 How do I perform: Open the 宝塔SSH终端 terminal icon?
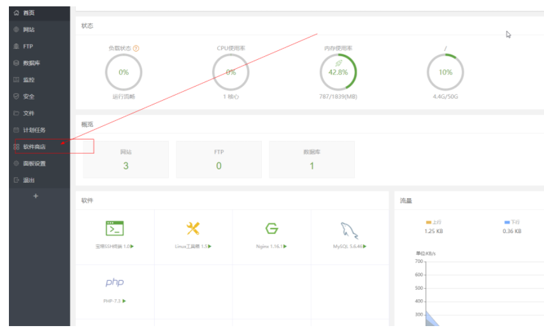tap(115, 229)
